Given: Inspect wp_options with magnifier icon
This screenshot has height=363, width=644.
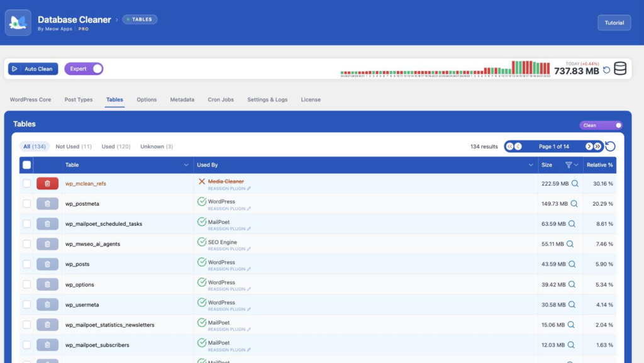Looking at the screenshot, I should pos(572,284).
